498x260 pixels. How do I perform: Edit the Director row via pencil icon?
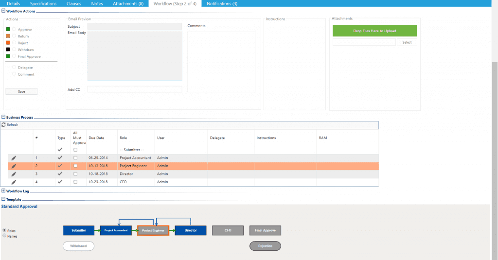[x=14, y=174]
